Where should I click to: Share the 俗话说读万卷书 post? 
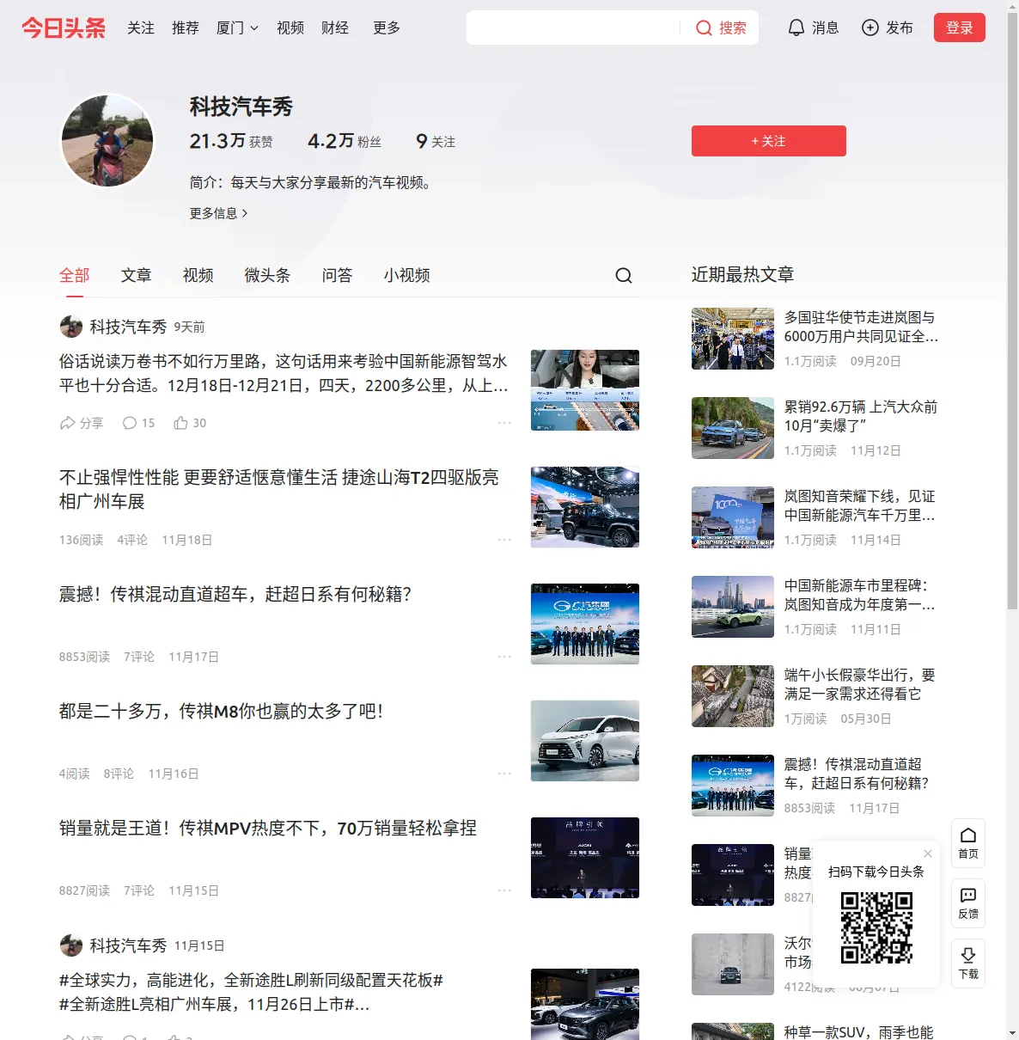point(82,423)
